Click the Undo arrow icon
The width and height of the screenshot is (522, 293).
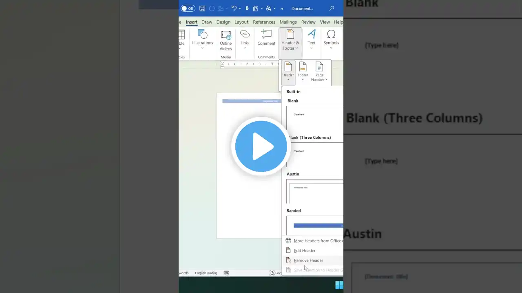tap(234, 9)
